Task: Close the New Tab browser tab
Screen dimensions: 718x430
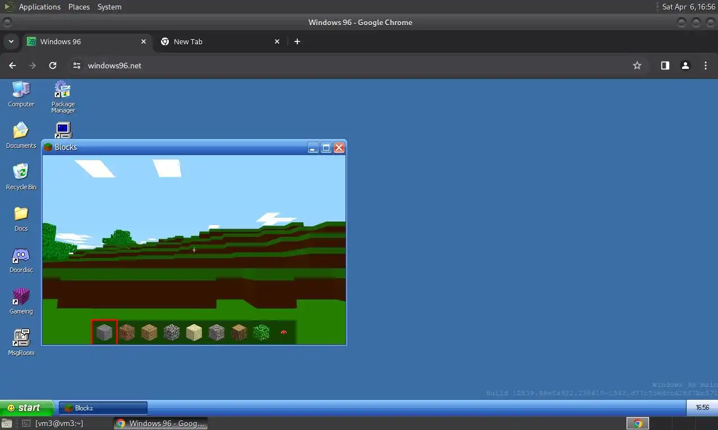Action: pyautogui.click(x=277, y=41)
